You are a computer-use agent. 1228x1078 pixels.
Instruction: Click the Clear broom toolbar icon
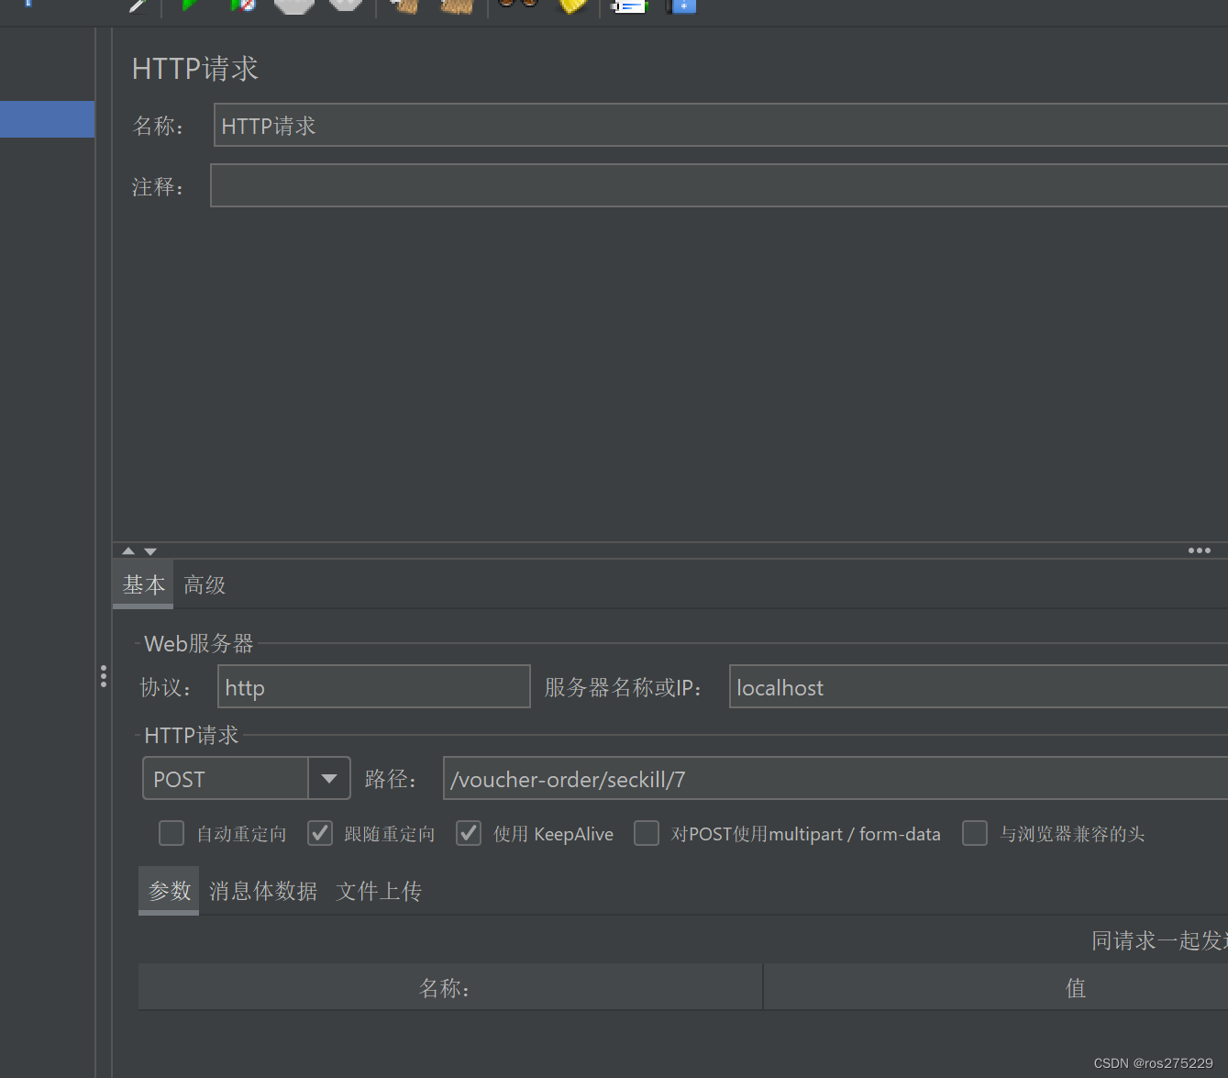(x=404, y=6)
